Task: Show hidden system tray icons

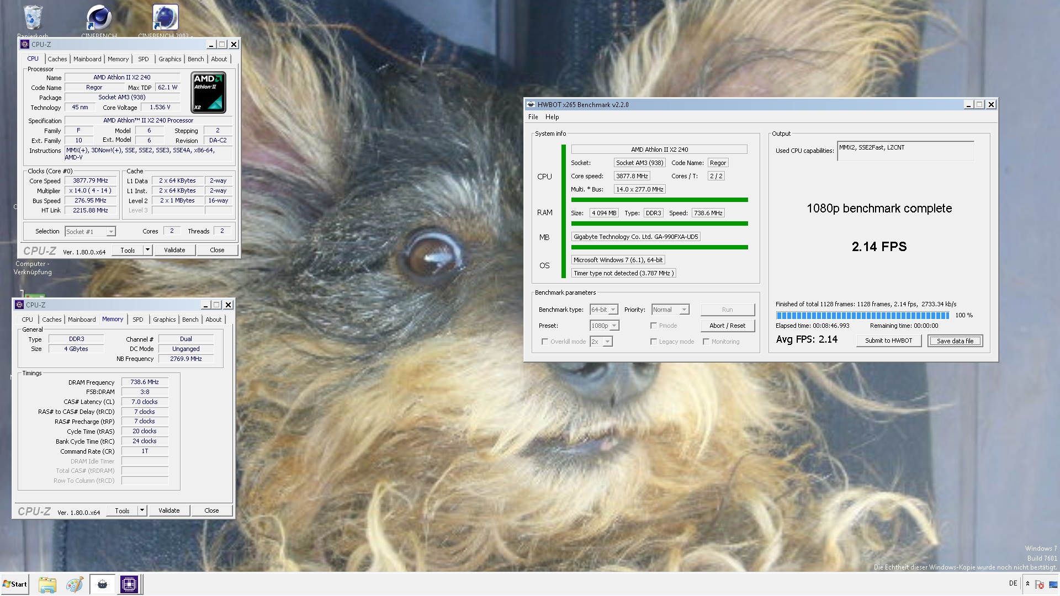Action: coord(1027,584)
